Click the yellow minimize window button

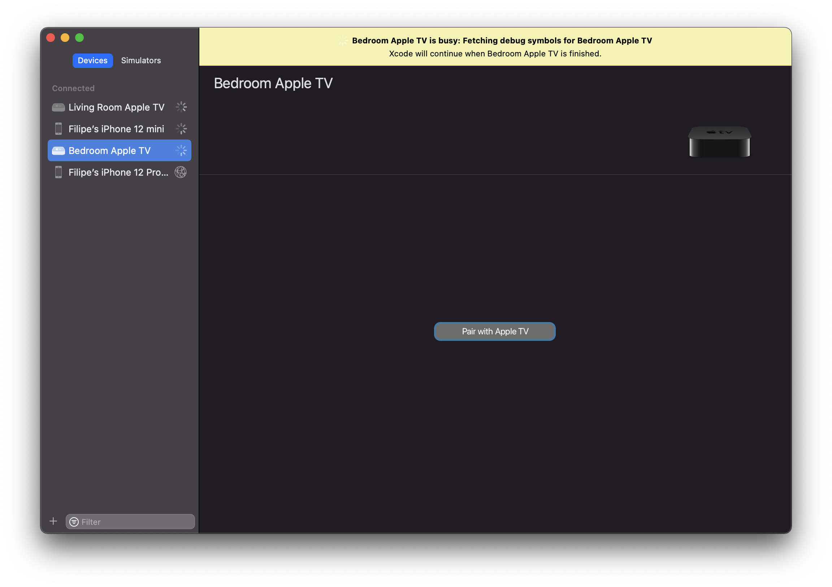tap(65, 38)
